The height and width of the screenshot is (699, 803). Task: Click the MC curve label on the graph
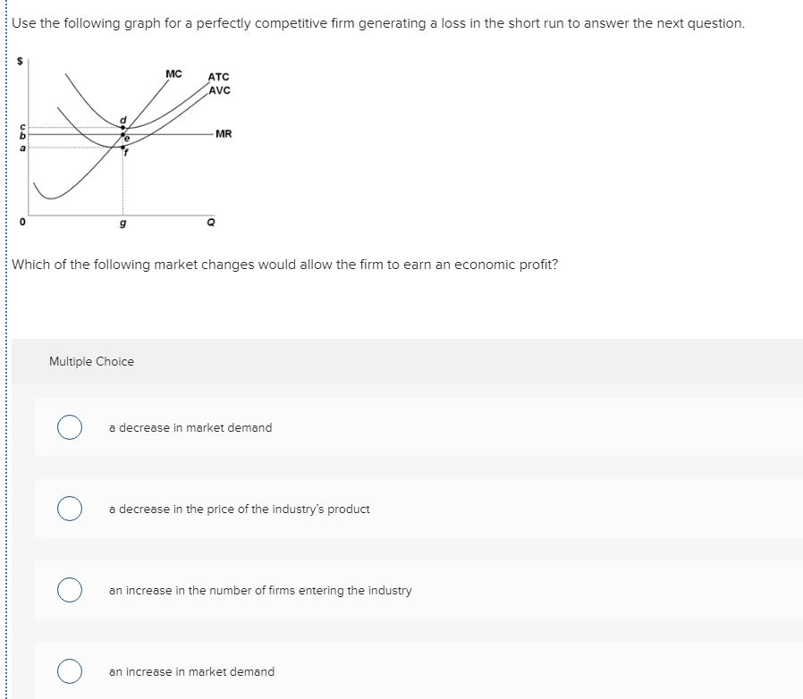pos(173,73)
